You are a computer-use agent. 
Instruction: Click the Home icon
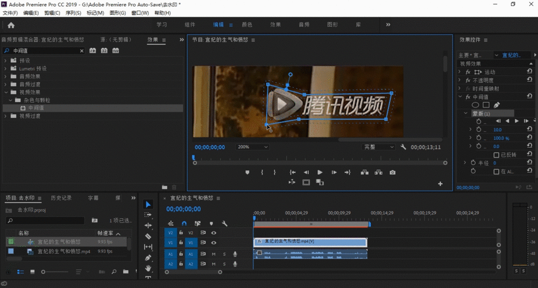(11, 25)
